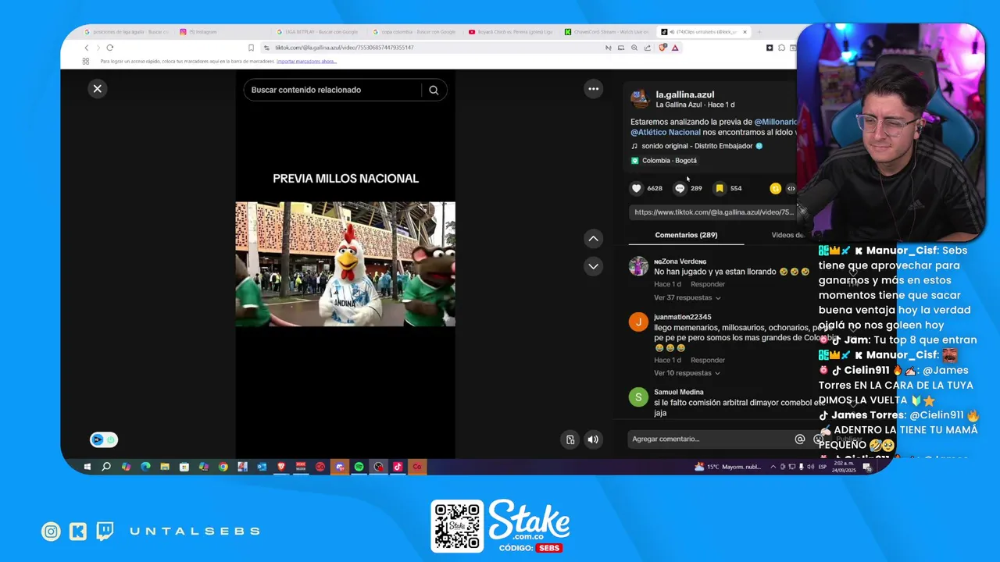Image resolution: width=1000 pixels, height=562 pixels.
Task: Open the la.gallina.azul username link
Action: [685, 94]
